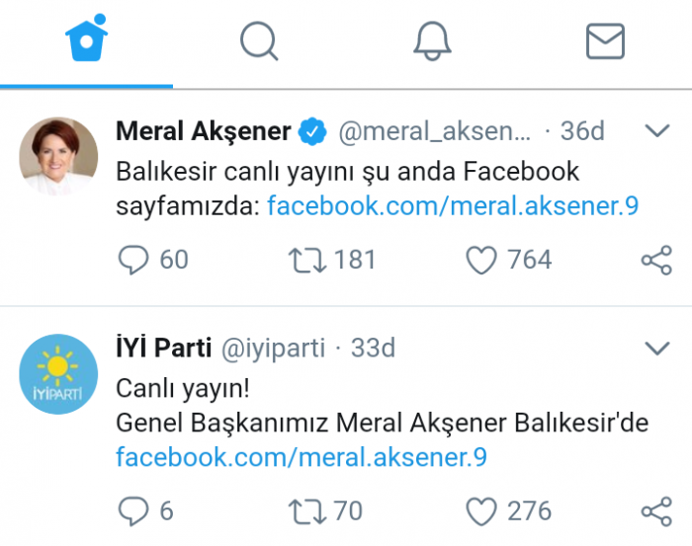
Task: Like Meral Akşener's tweet
Action: click(481, 260)
